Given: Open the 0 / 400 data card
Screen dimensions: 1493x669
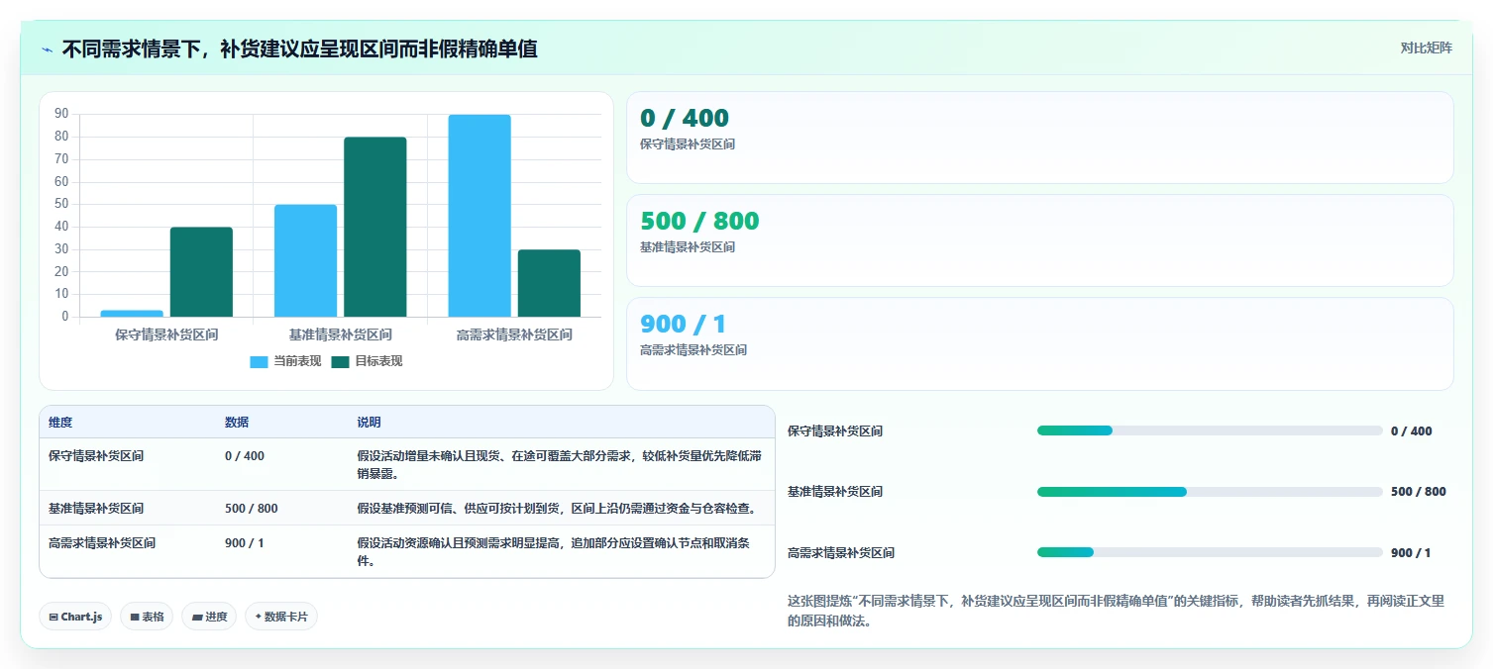Looking at the screenshot, I should click(1040, 138).
